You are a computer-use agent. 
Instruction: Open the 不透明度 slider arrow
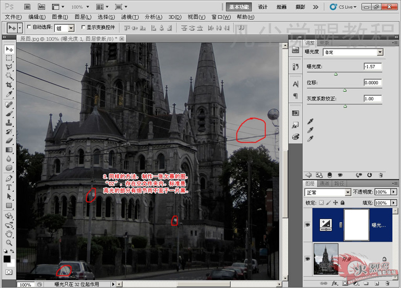click(394, 192)
